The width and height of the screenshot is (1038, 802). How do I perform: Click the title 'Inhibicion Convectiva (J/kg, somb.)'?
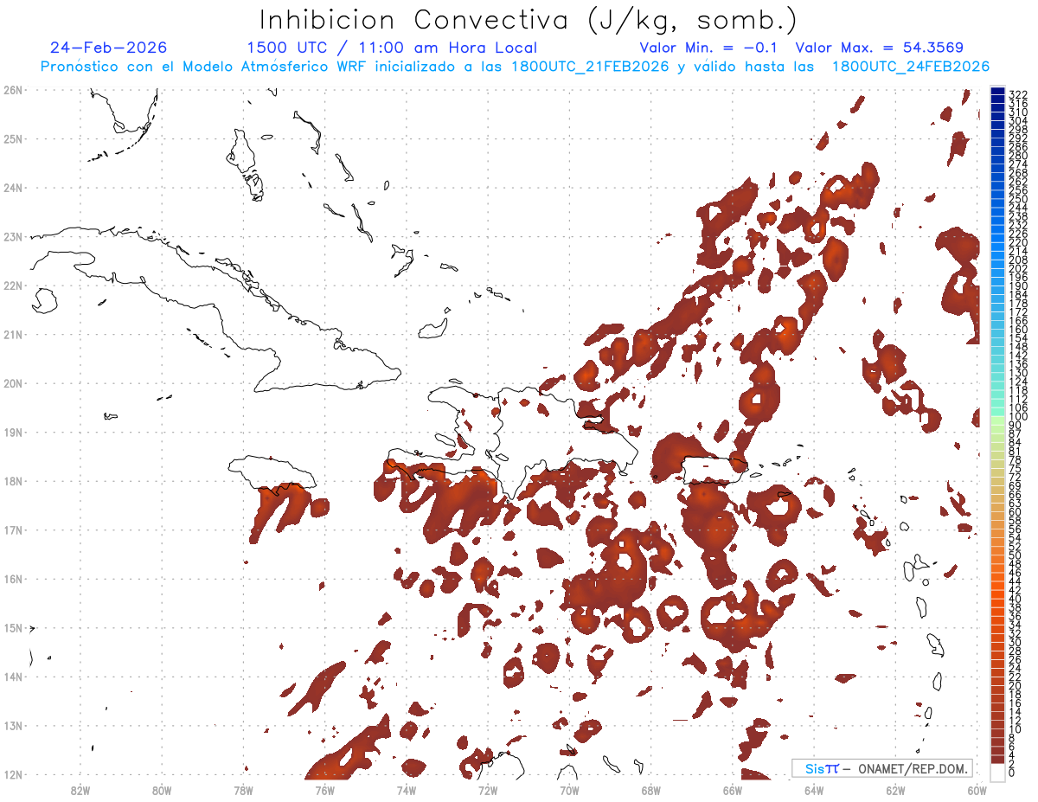(x=528, y=20)
